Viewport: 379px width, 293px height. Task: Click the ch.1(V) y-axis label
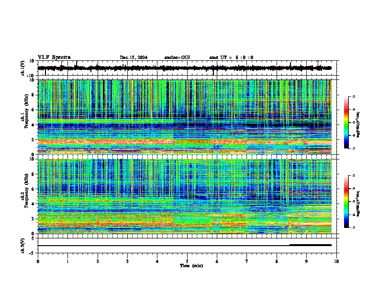click(22, 68)
